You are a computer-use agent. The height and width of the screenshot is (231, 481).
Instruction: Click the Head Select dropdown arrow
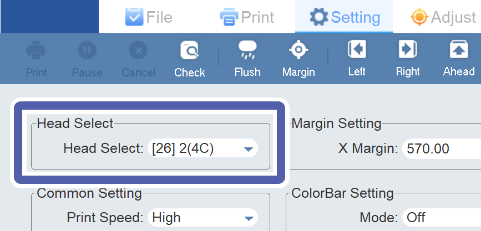248,148
